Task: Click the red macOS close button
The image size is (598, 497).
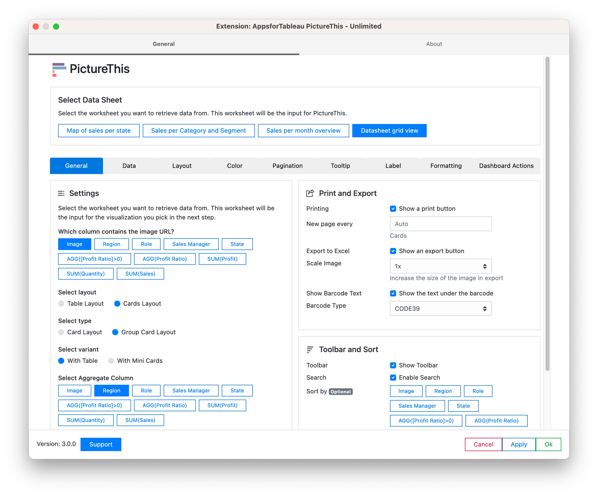Action: (36, 26)
